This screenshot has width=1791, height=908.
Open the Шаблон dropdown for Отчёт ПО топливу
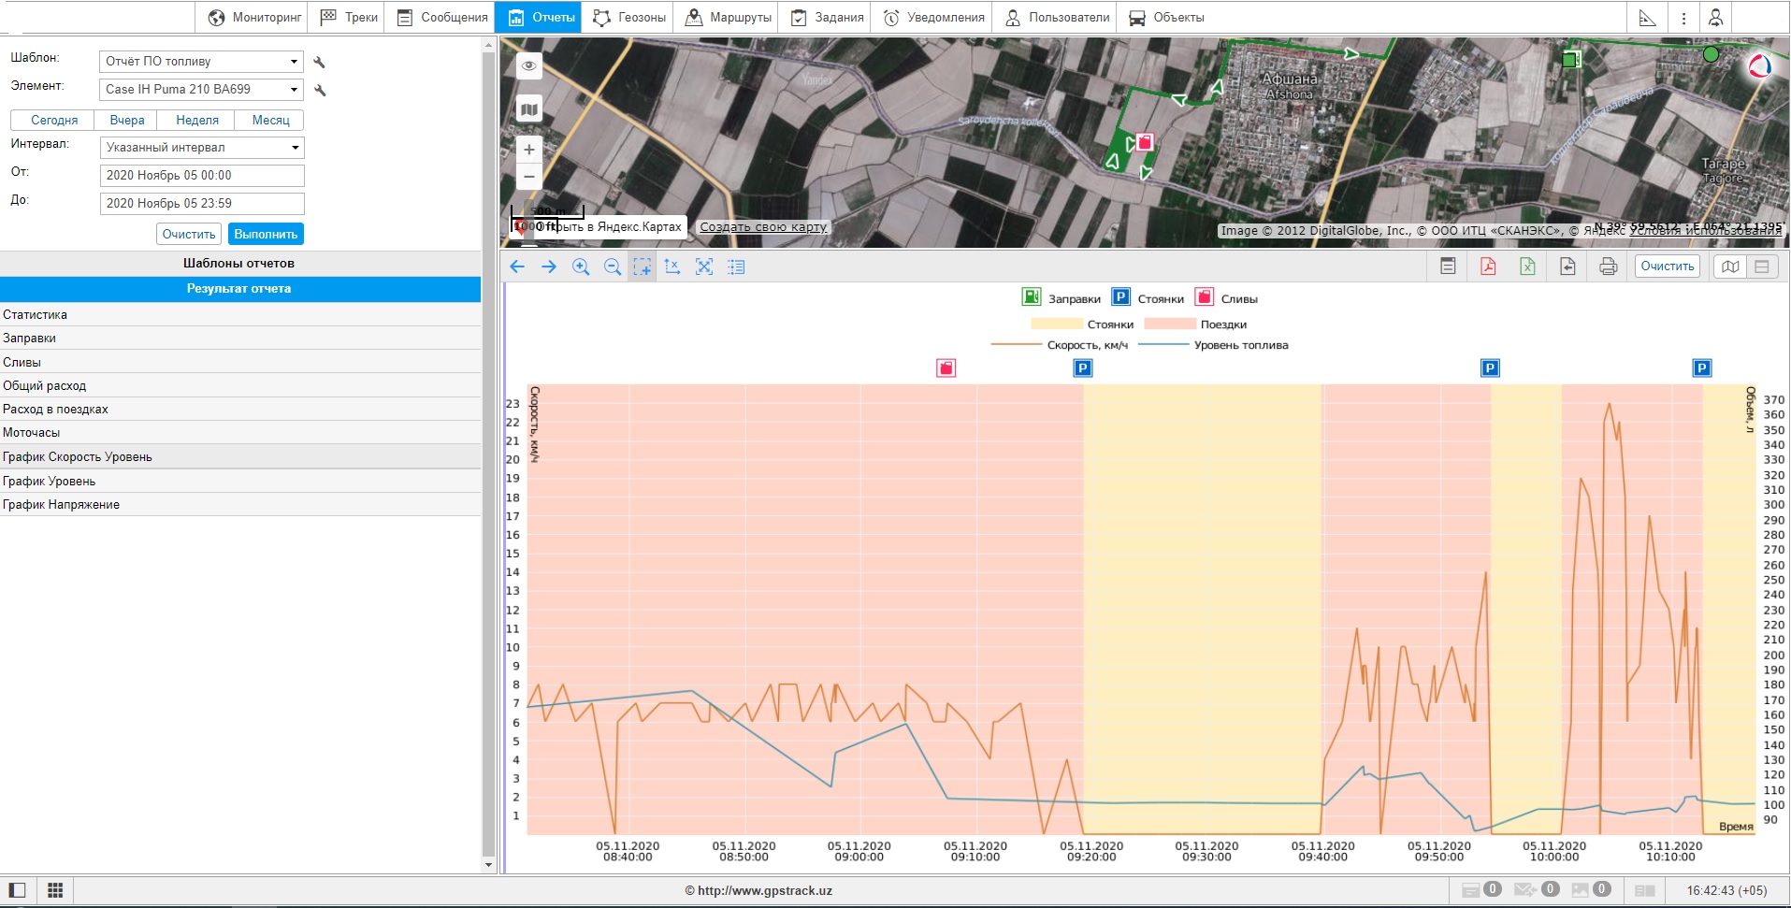tap(201, 62)
